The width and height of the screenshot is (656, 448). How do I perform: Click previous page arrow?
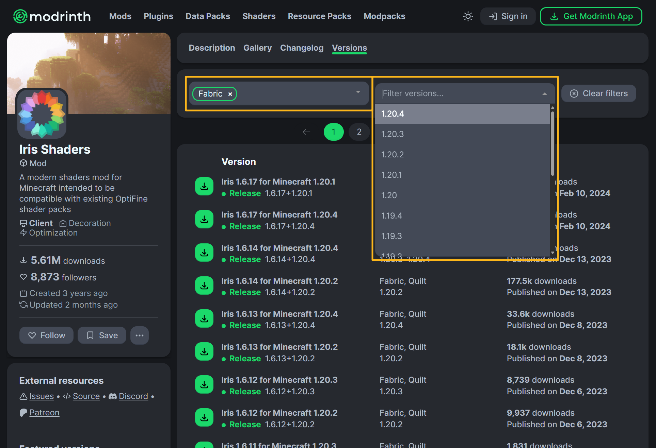pyautogui.click(x=306, y=132)
